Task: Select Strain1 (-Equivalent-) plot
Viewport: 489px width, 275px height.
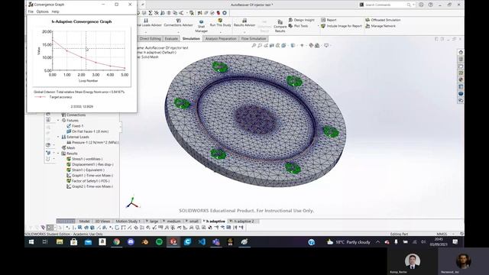Action: click(86, 170)
